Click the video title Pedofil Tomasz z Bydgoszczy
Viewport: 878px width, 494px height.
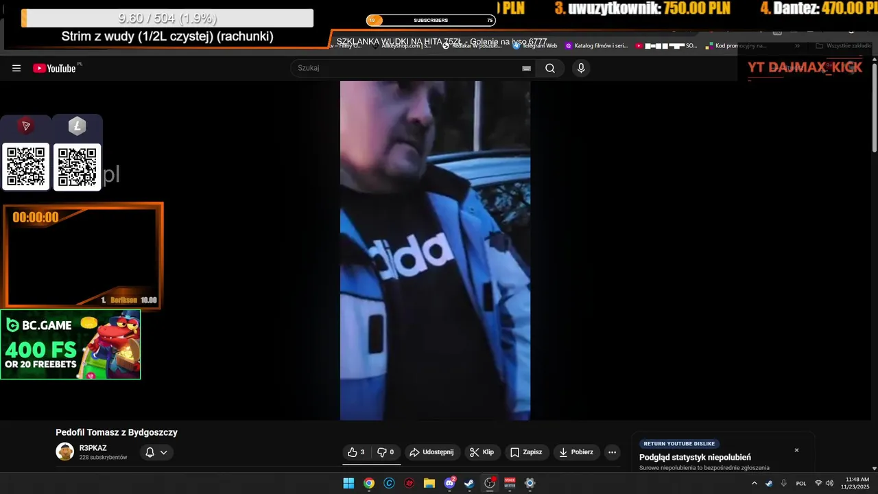[117, 432]
